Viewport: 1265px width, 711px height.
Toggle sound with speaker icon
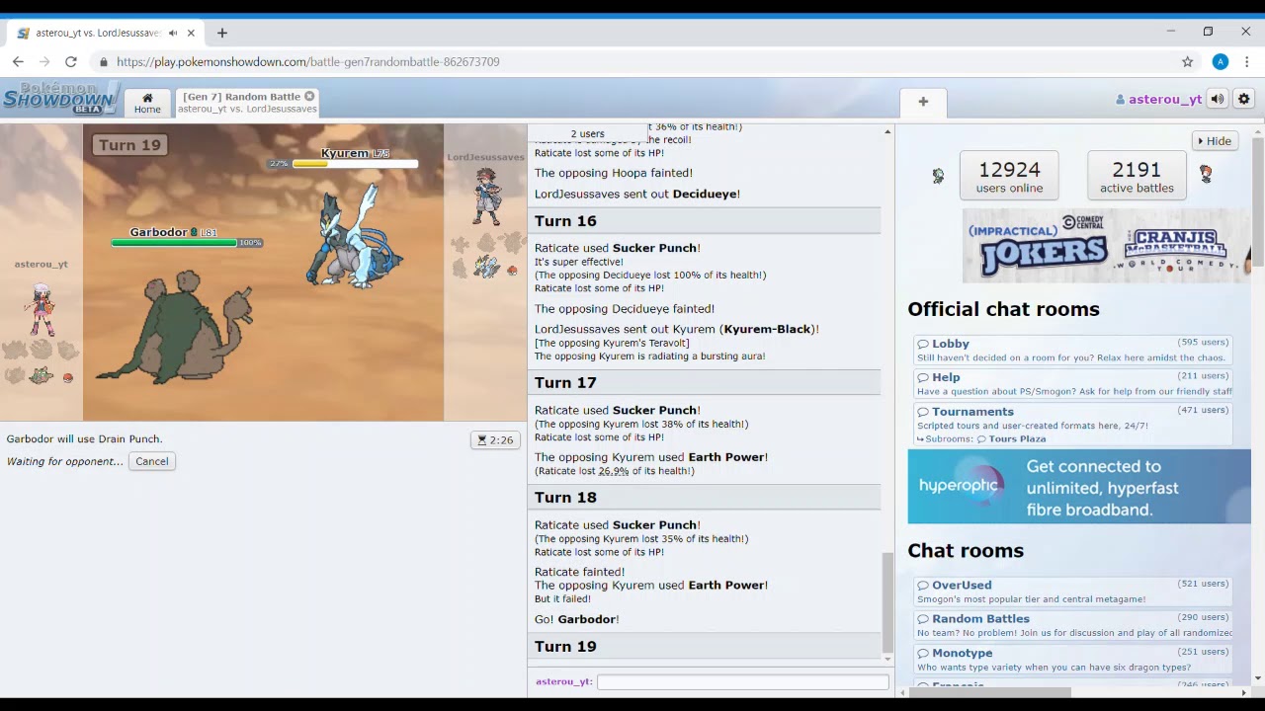(x=1218, y=99)
